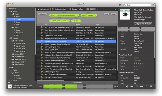The height and width of the screenshot is (96, 162).
Task: Mute audio via player speaker icon
Action: point(127,86)
